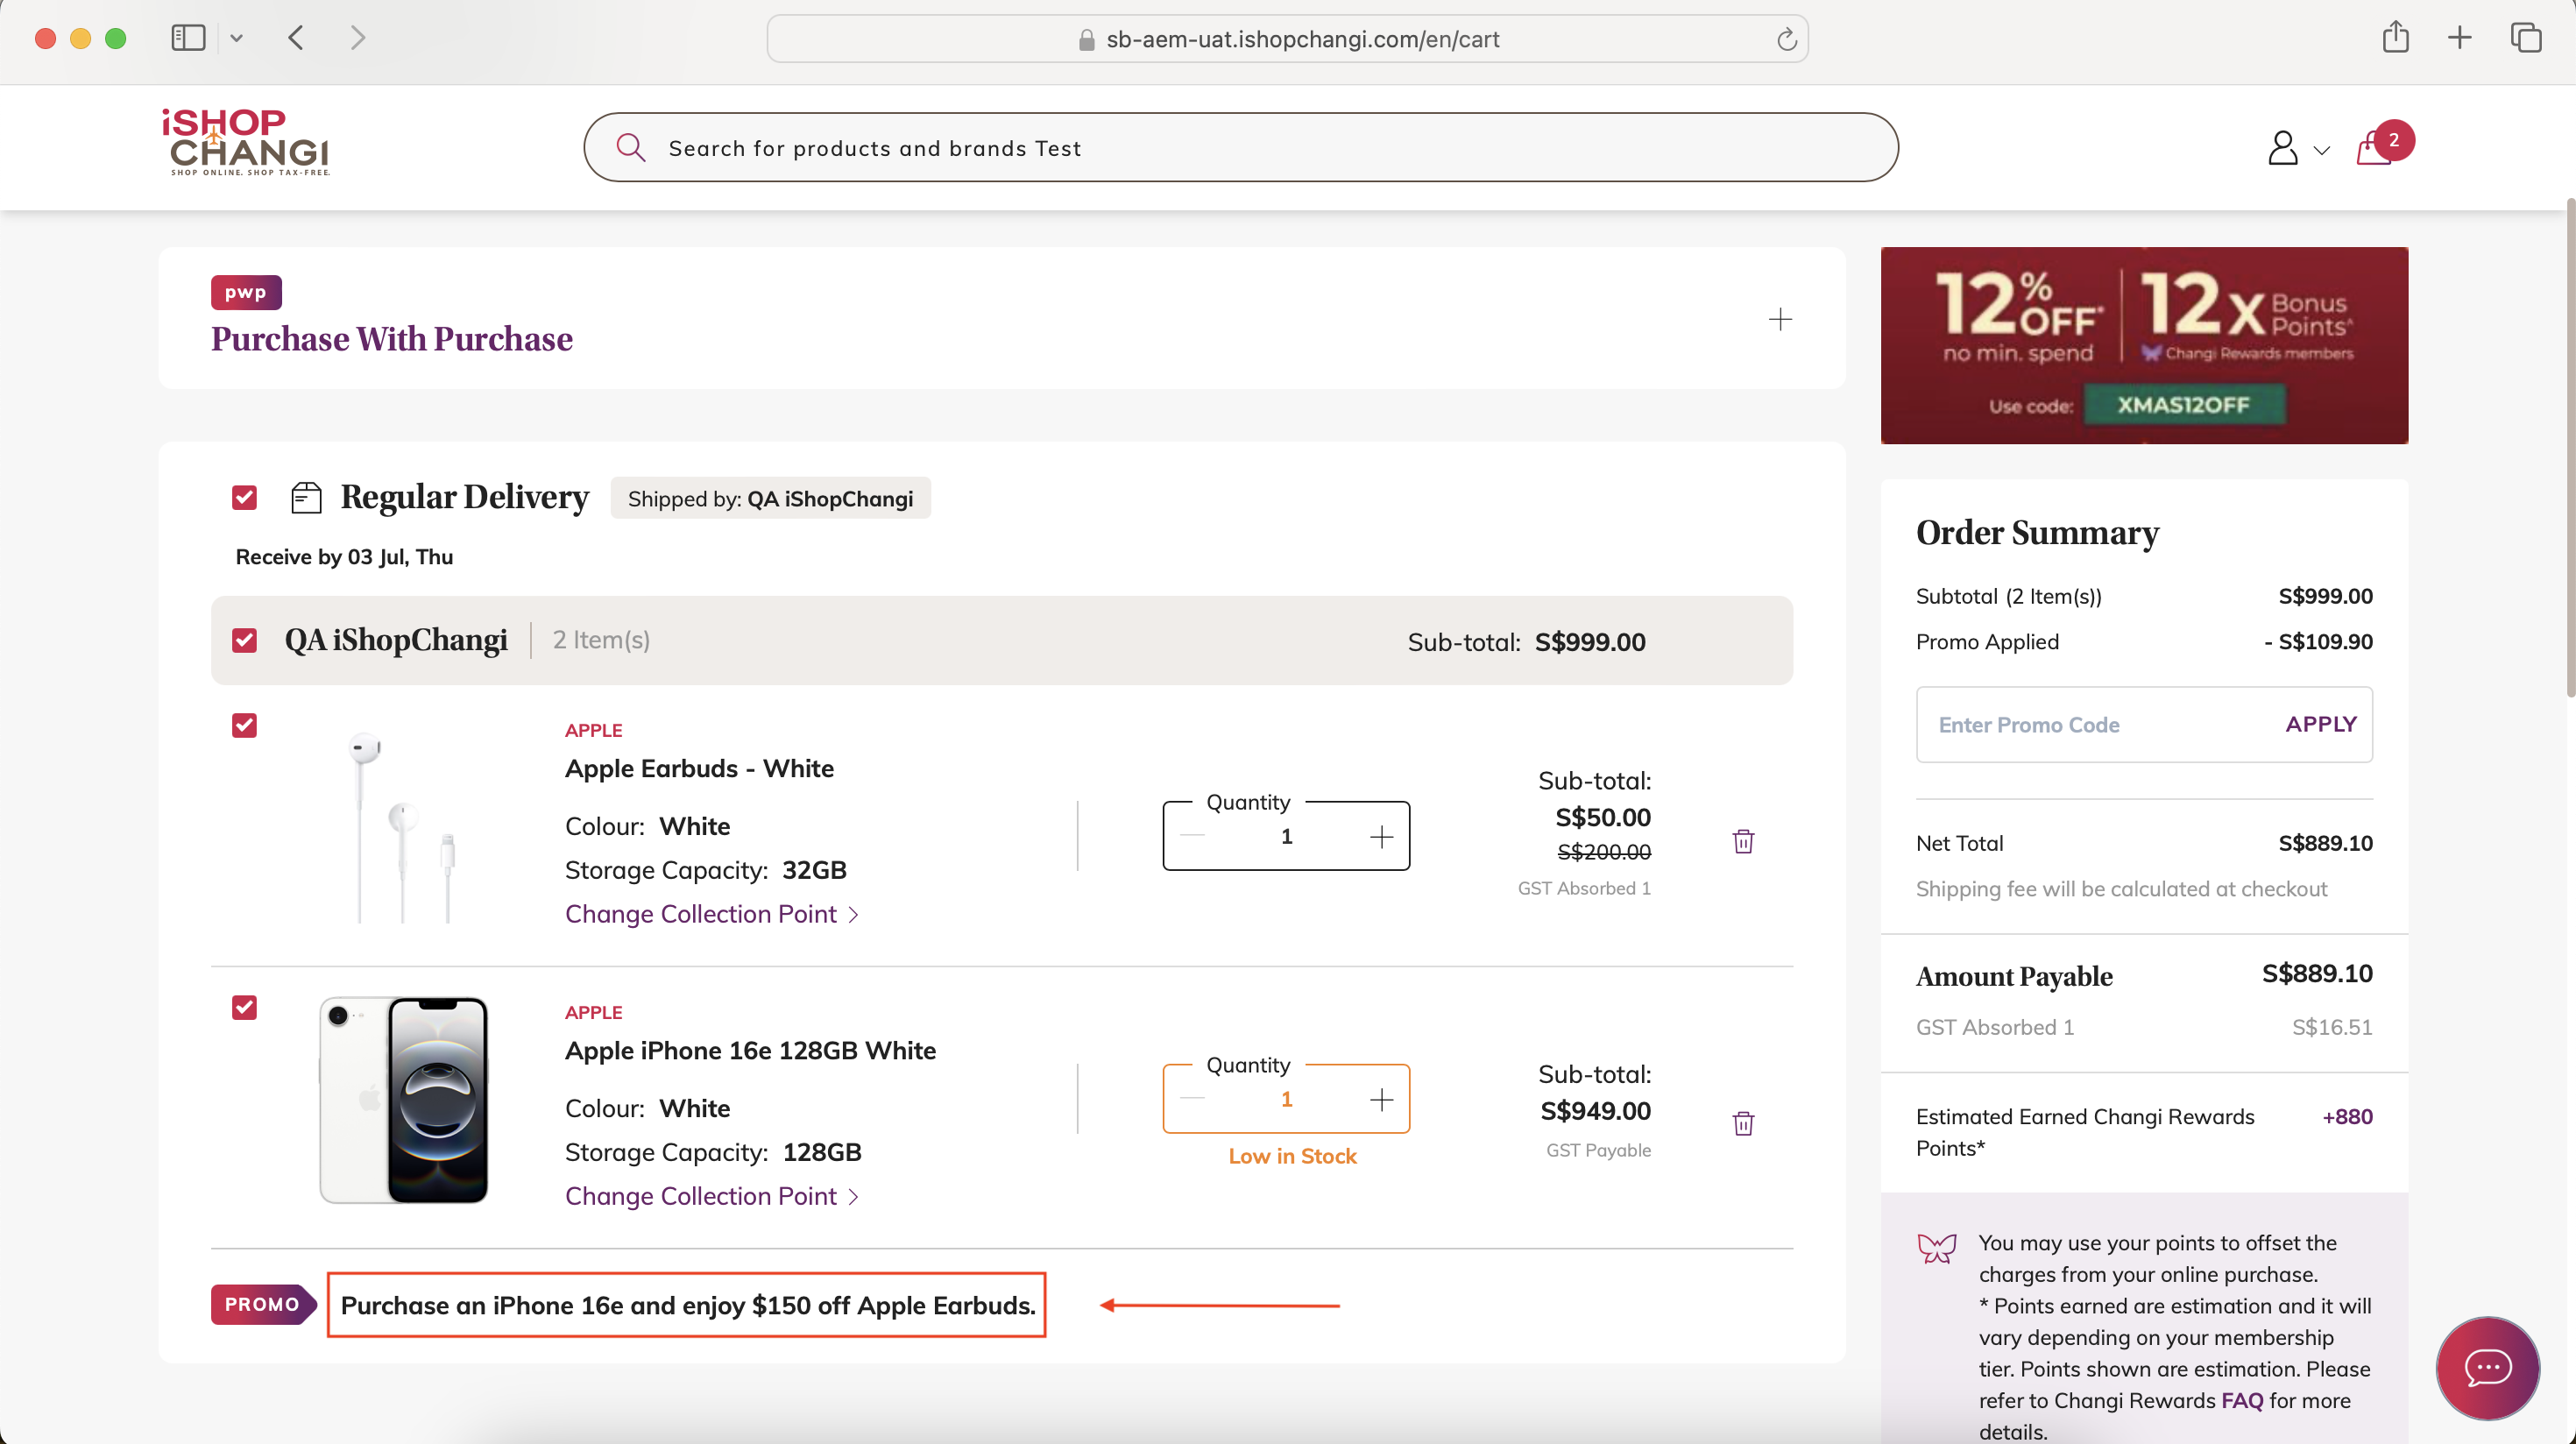Delete Apple Earbuds using trash icon
The width and height of the screenshot is (2576, 1444).
point(1743,841)
